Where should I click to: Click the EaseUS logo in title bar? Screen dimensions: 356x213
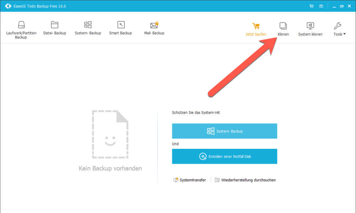8,6
